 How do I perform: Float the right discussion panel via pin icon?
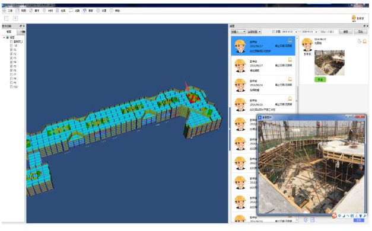coord(364,26)
